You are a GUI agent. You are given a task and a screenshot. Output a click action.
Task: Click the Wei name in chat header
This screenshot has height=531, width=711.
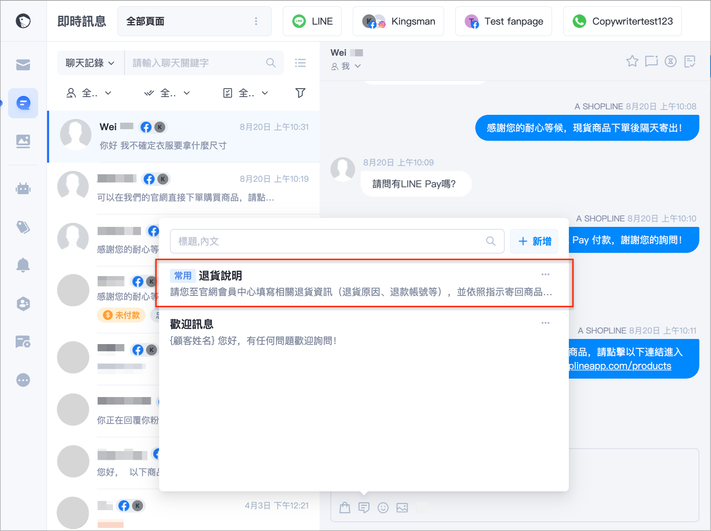(x=338, y=53)
